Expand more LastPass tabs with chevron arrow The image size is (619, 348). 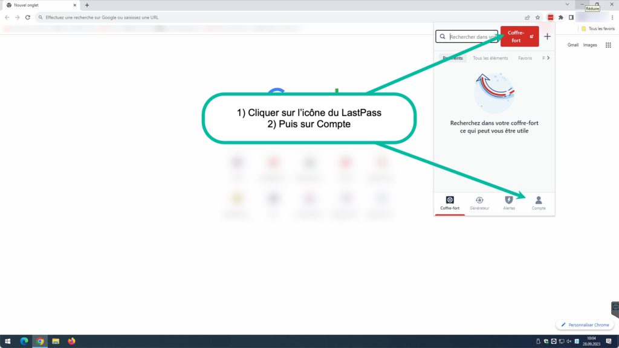(x=549, y=58)
